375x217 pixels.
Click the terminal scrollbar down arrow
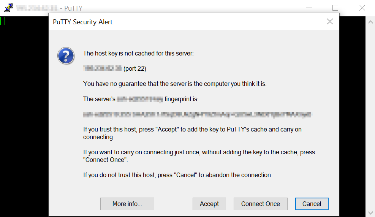pyautogui.click(x=371, y=212)
